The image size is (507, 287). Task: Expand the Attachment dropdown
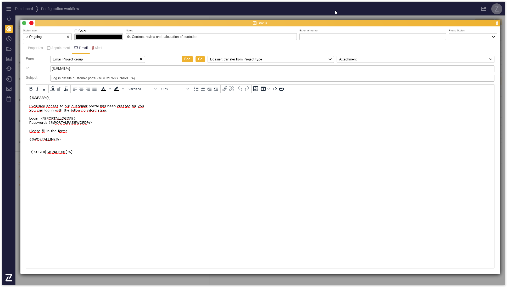pos(415,59)
